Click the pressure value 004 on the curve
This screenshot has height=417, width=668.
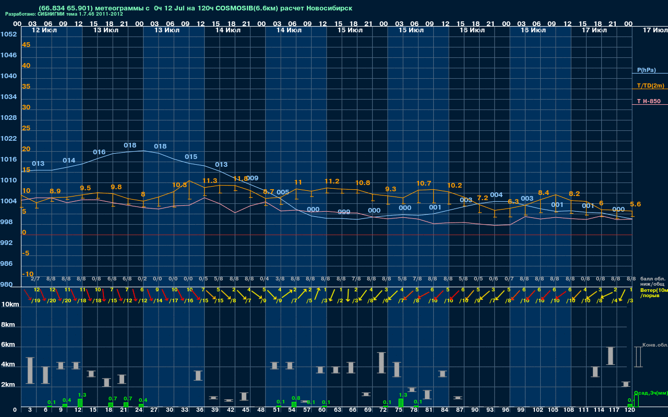point(496,195)
